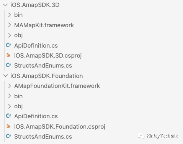Expand the obj folder under iOS.AmapSDK.Foundation

10,106
